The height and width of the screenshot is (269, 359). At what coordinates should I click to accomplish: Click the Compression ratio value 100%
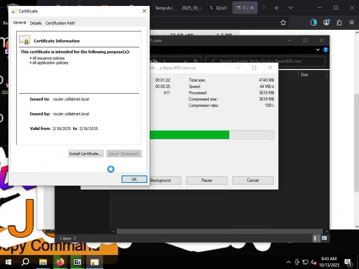coord(270,105)
